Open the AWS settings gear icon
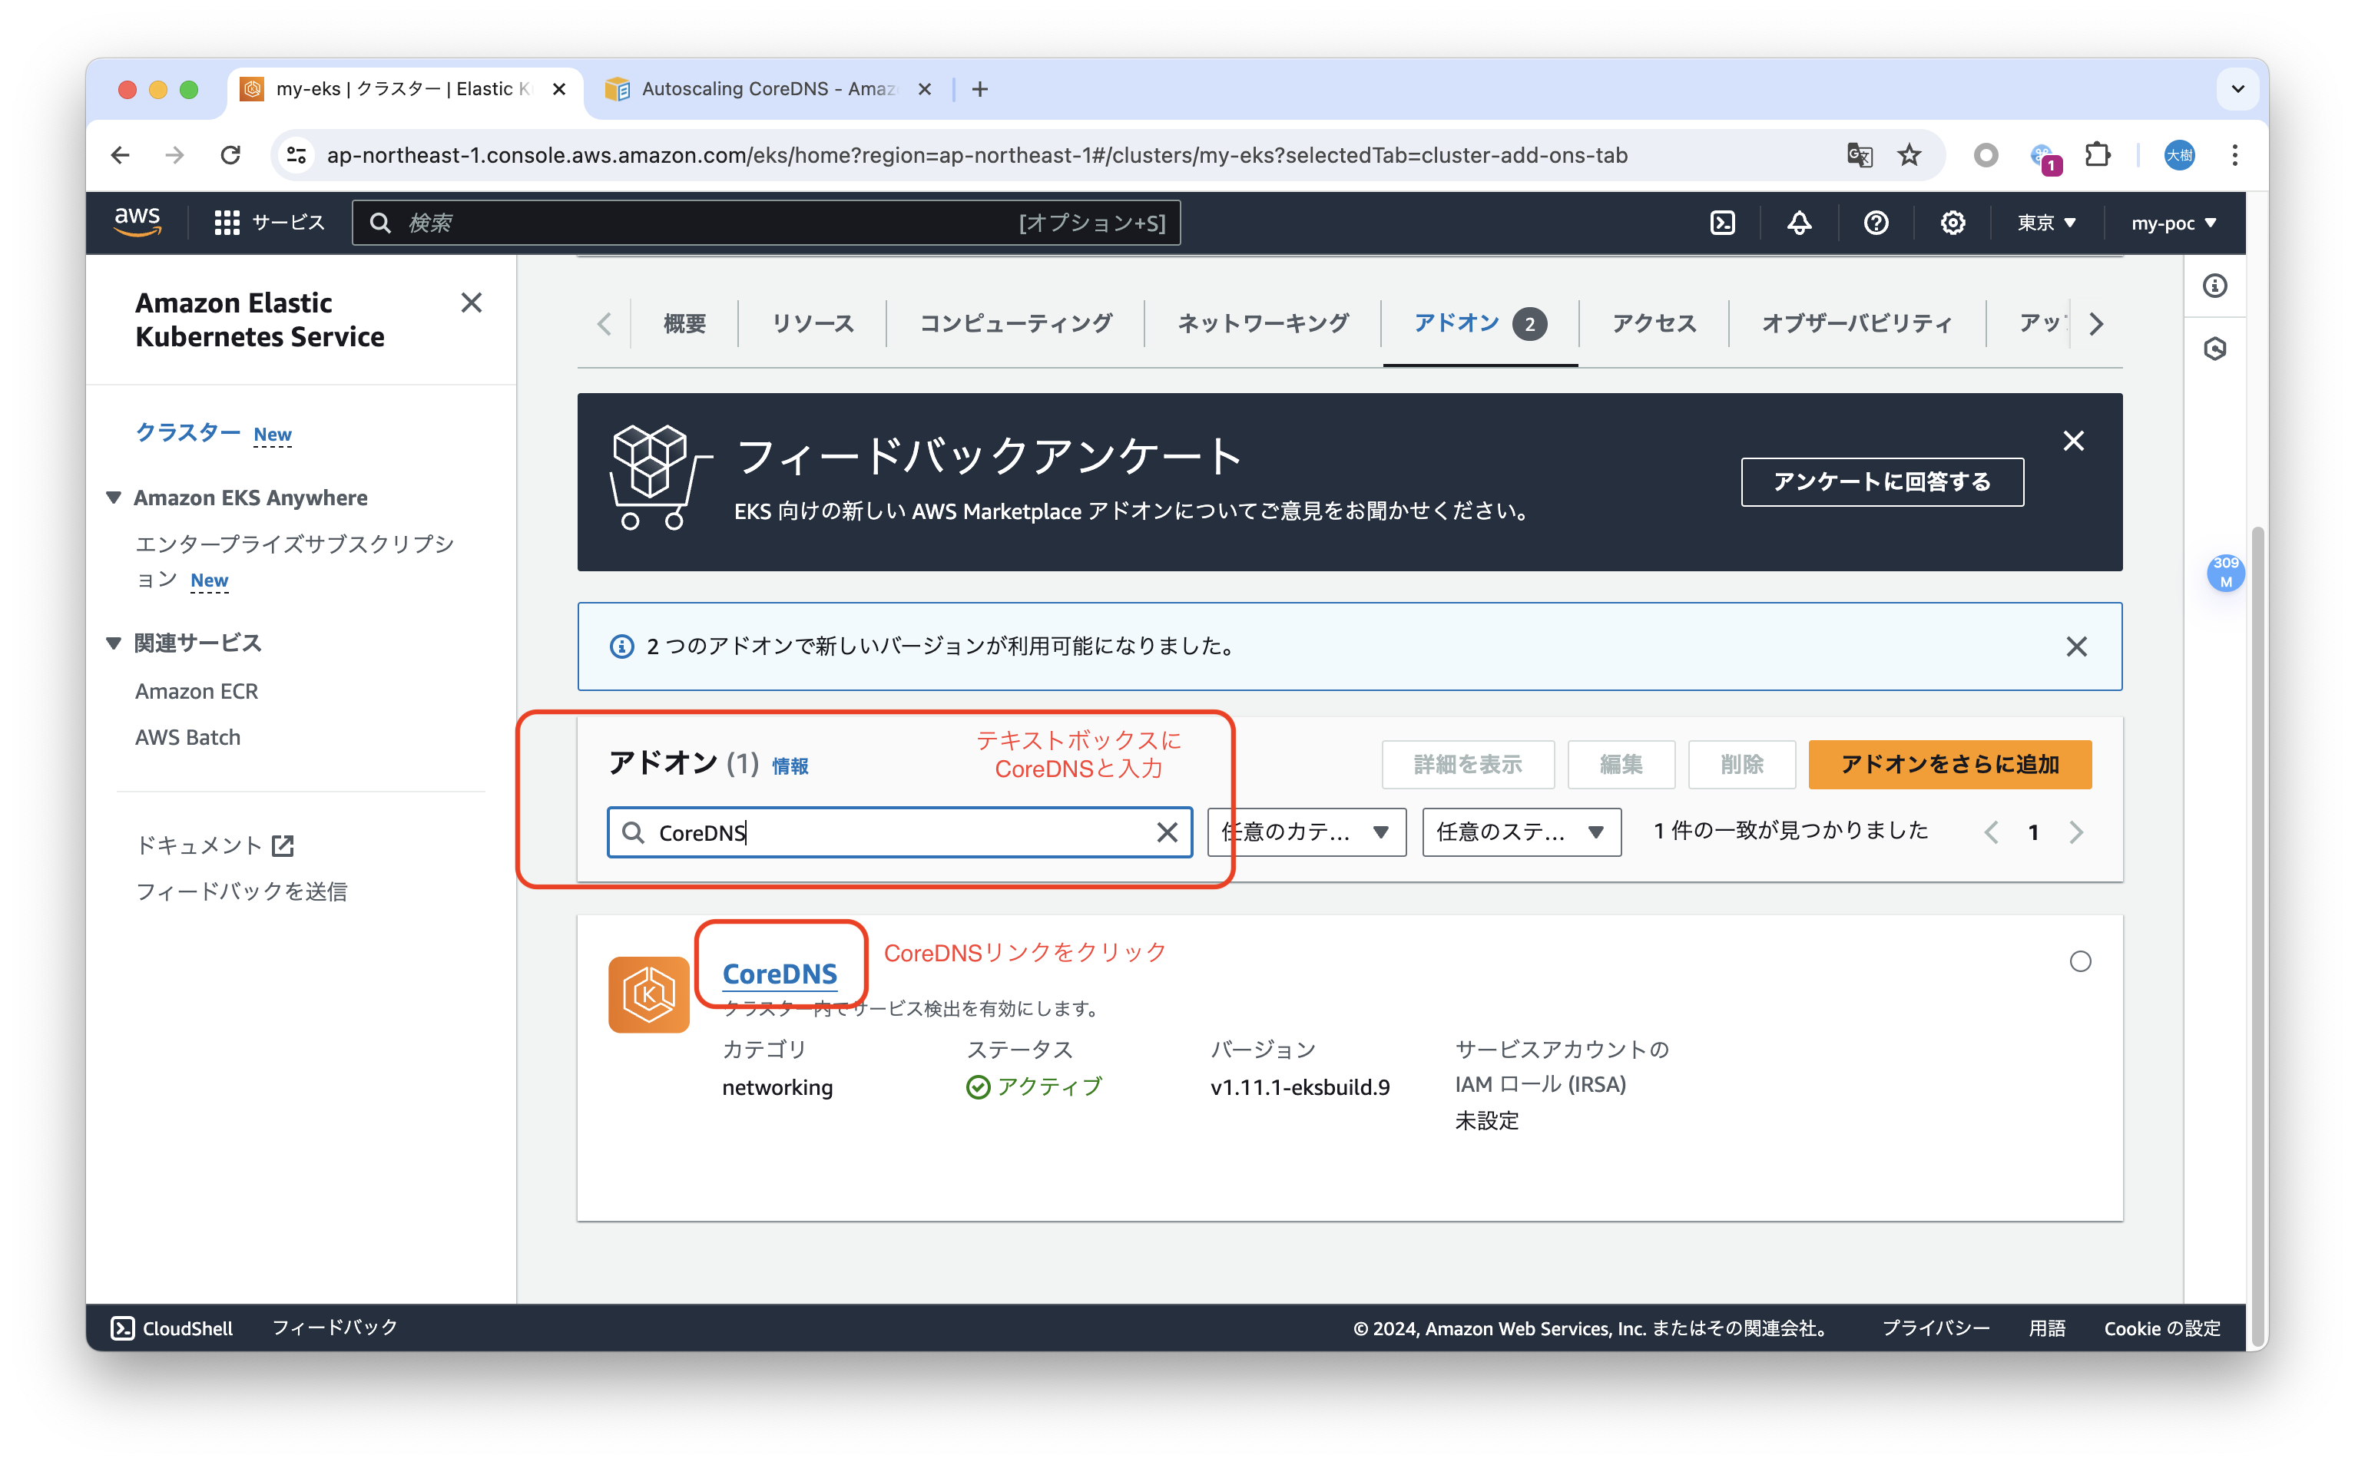The width and height of the screenshot is (2355, 1465). (x=1953, y=222)
